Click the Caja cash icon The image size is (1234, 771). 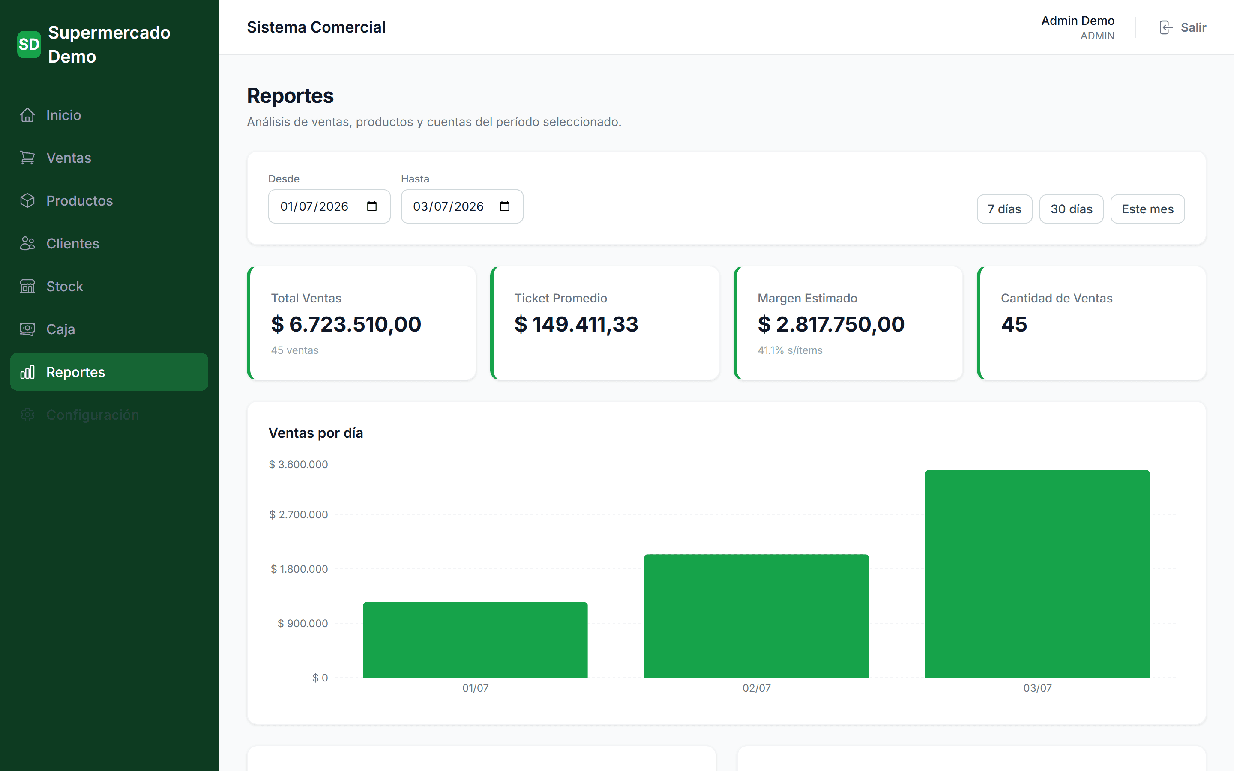coord(27,329)
